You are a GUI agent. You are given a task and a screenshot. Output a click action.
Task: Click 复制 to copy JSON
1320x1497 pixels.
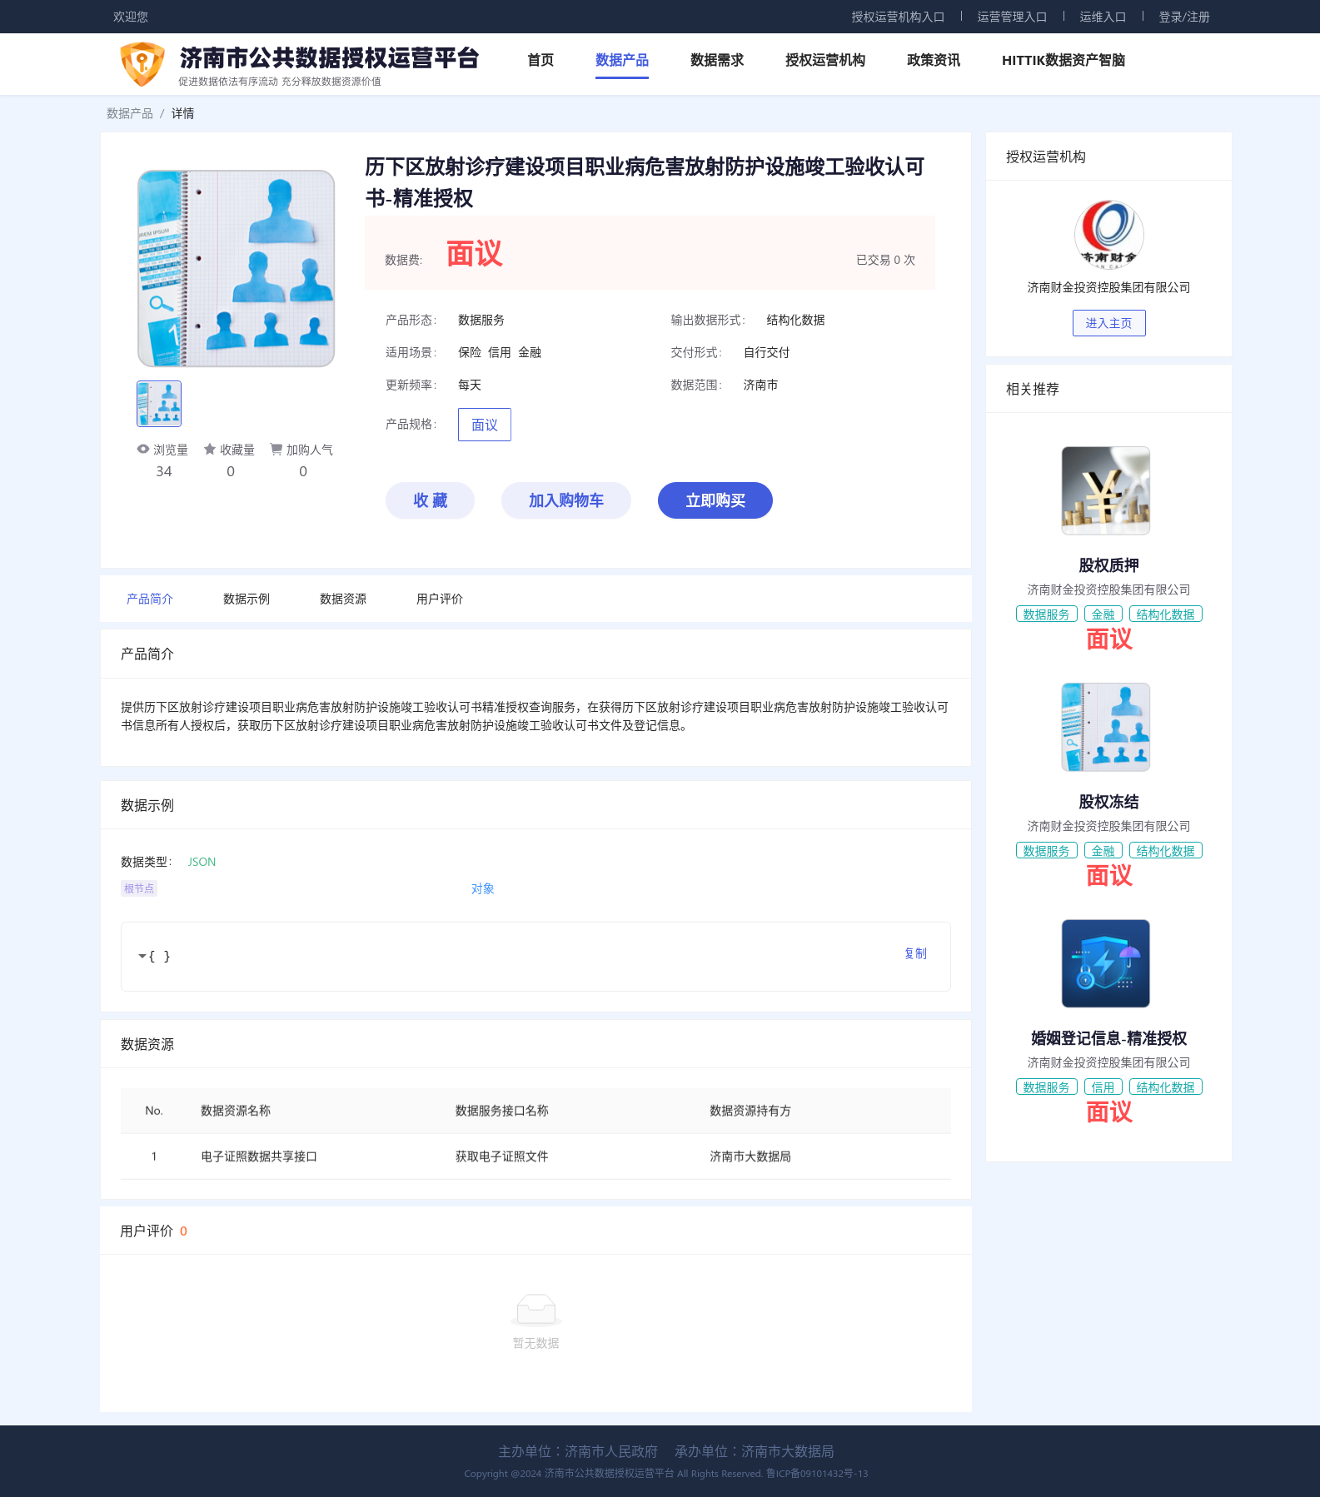pos(915,953)
